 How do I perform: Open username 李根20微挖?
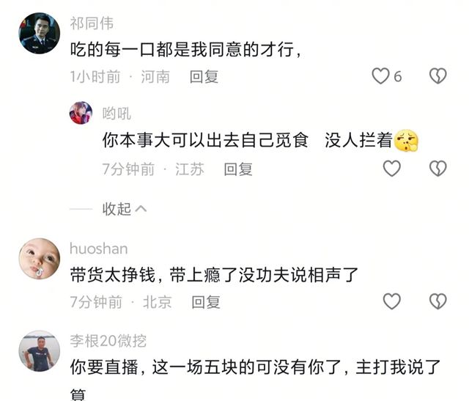108,341
